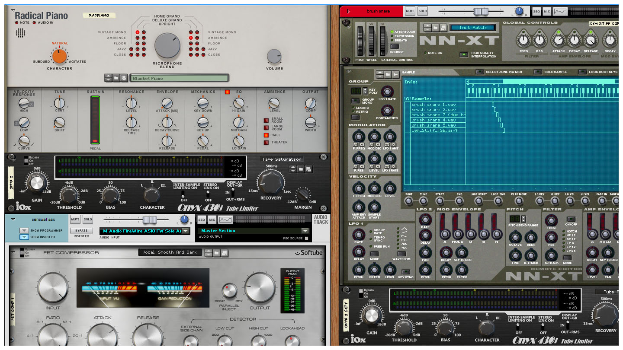
Task: Flip the Display Out+GR switch on Onyx 2
Action: click(x=234, y=192)
